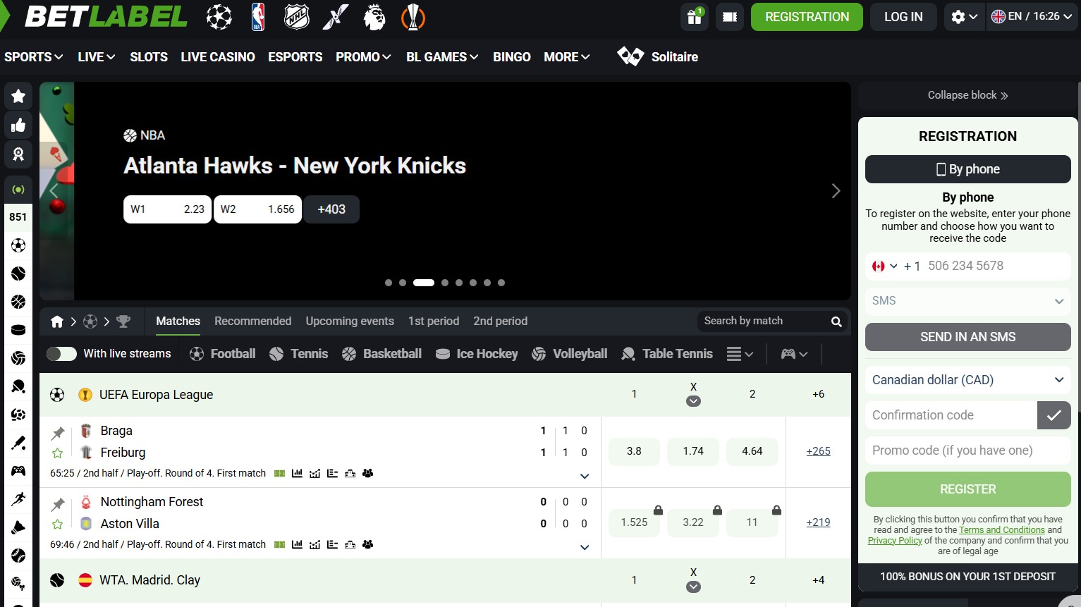Image resolution: width=1081 pixels, height=607 pixels.
Task: Select gamepad esports icon in left sidebar
Action: [x=18, y=471]
